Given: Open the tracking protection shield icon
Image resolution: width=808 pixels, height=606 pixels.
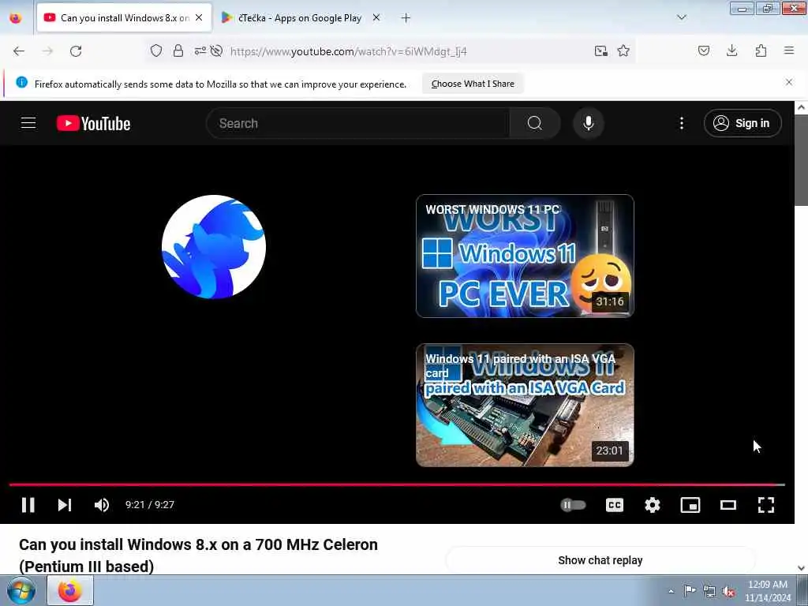Looking at the screenshot, I should (x=156, y=50).
